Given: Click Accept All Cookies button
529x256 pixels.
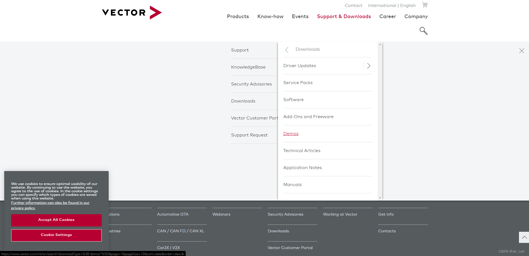Looking at the screenshot, I should tap(56, 220).
